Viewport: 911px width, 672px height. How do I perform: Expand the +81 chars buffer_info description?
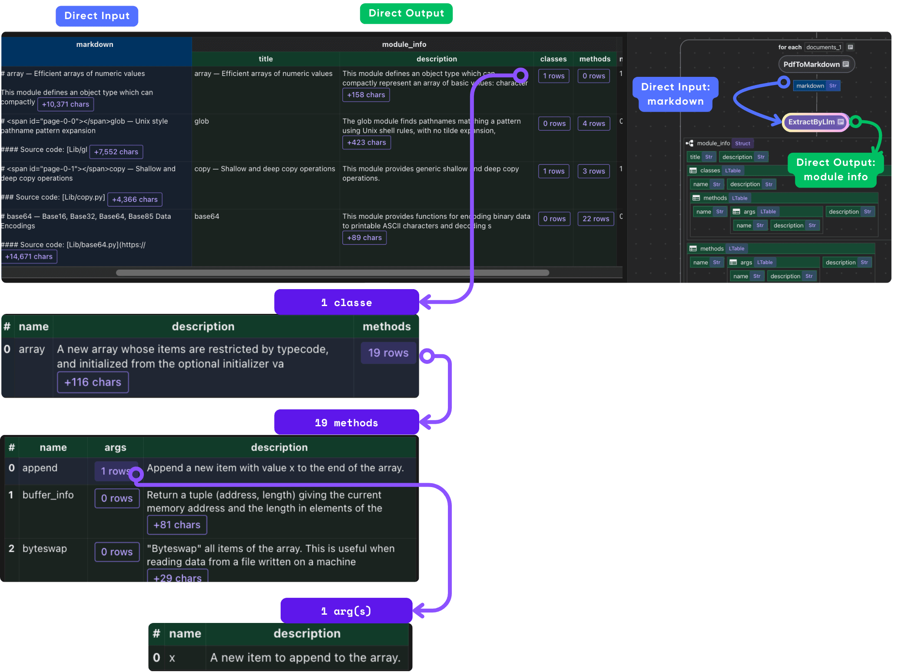[x=177, y=525]
